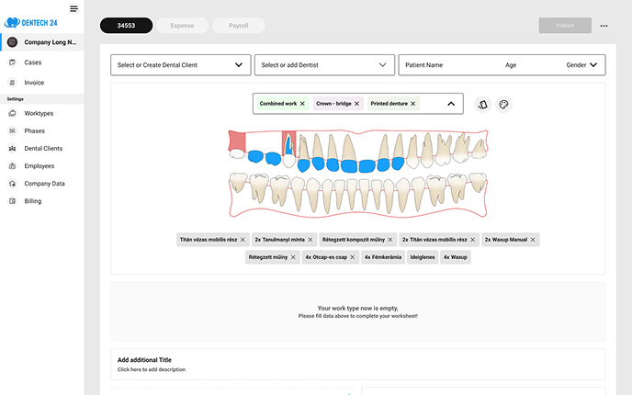The height and width of the screenshot is (395, 632).
Task: Click the eraser icon beside the palette
Action: (483, 105)
